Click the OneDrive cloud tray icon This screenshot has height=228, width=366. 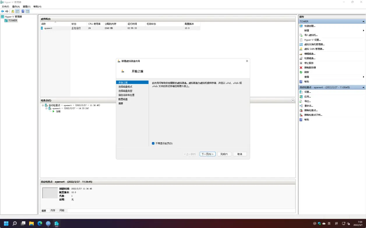324,223
